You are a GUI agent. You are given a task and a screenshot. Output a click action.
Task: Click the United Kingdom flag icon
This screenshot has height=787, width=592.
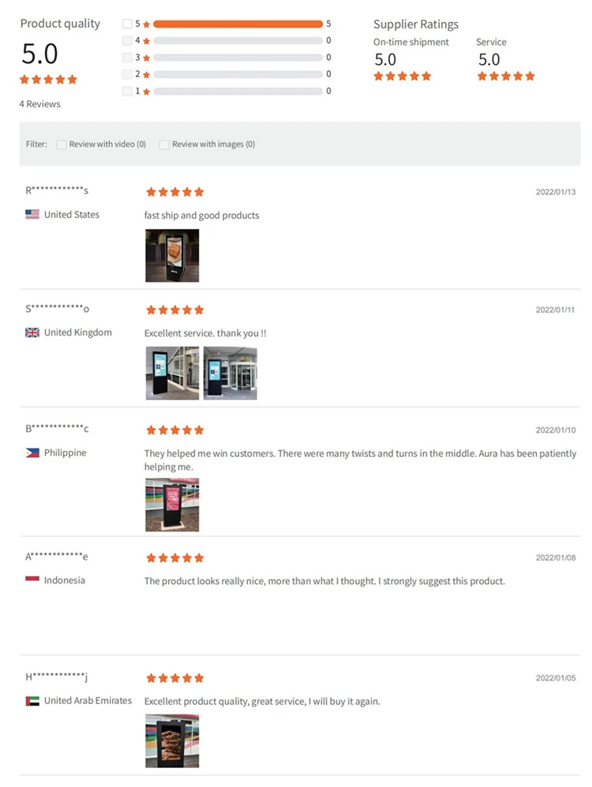coord(32,332)
